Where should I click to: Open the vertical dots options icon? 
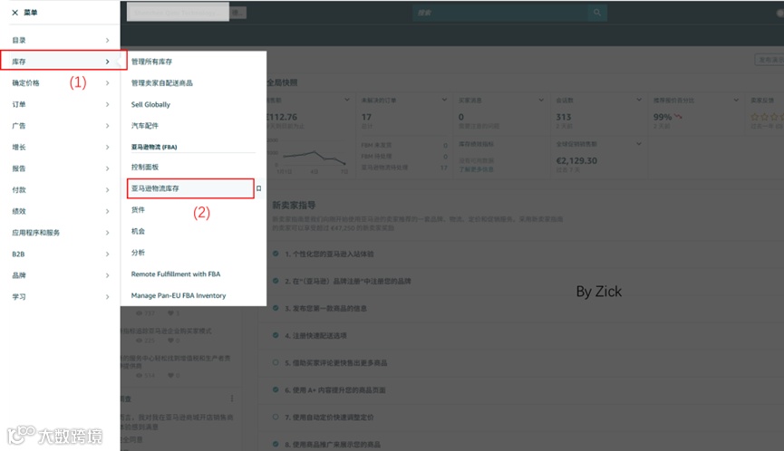[231, 398]
